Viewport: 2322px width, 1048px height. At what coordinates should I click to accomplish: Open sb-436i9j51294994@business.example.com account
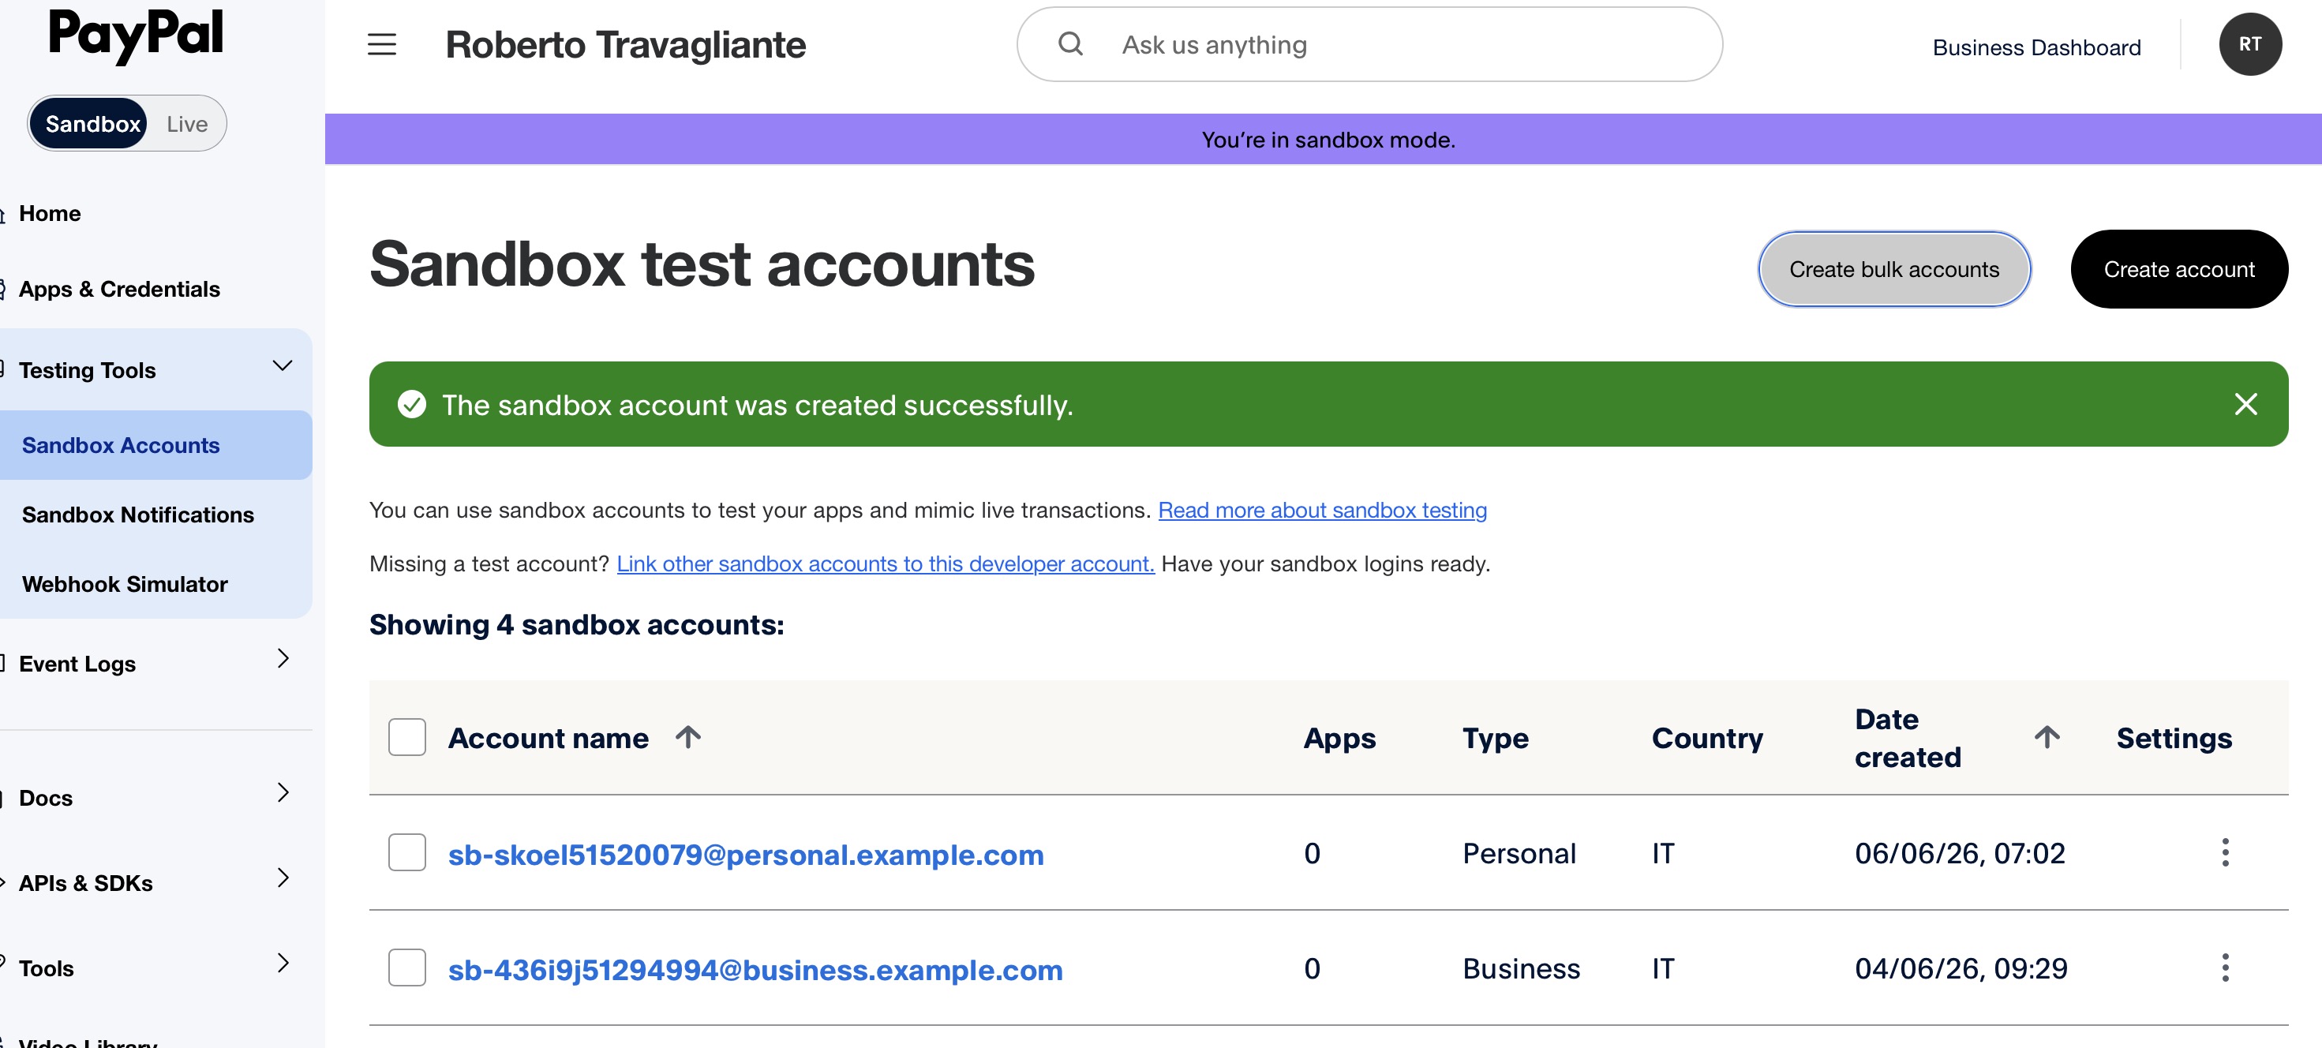[755, 970]
